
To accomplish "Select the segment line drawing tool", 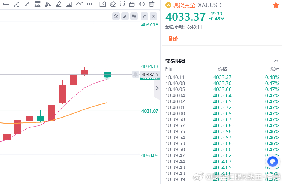I will tap(27, 4).
